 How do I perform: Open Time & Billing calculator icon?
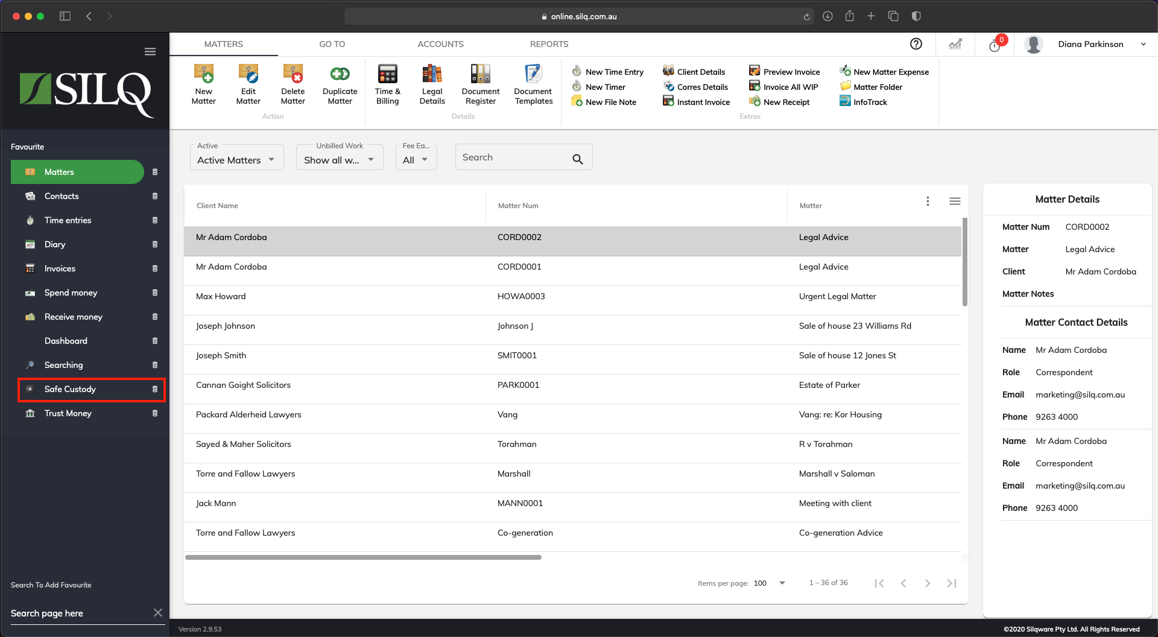pyautogui.click(x=387, y=74)
